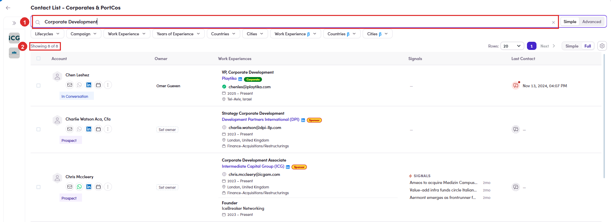Switch search mode to Simple
This screenshot has width=611, height=222.
coord(570,22)
